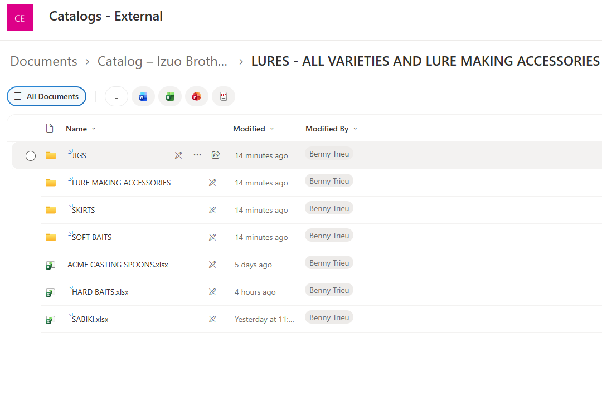Screen dimensions: 602x401
Task: Click '5 days ago' modified value
Action: (x=253, y=265)
